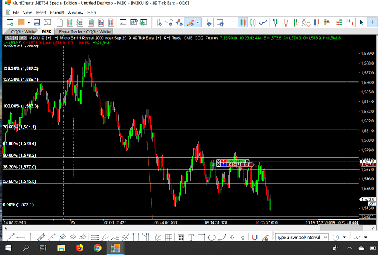This screenshot has width=378, height=255.
Task: Click the Insert Instrument icon with plus
Action: pyautogui.click(x=159, y=22)
